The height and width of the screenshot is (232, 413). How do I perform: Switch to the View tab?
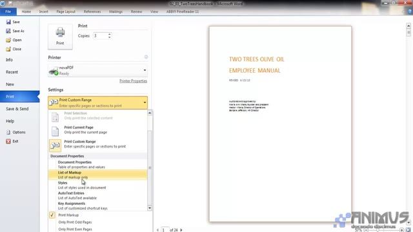point(154,12)
